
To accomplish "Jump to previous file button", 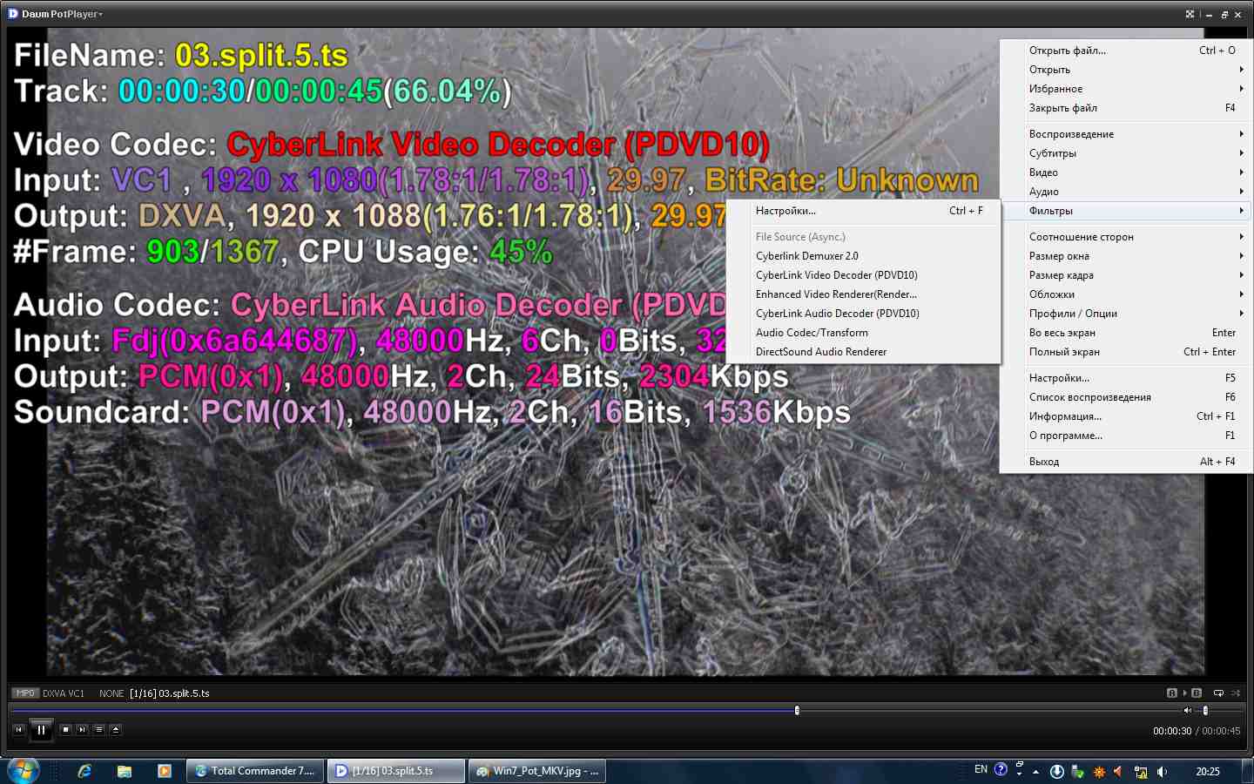I will click(19, 730).
